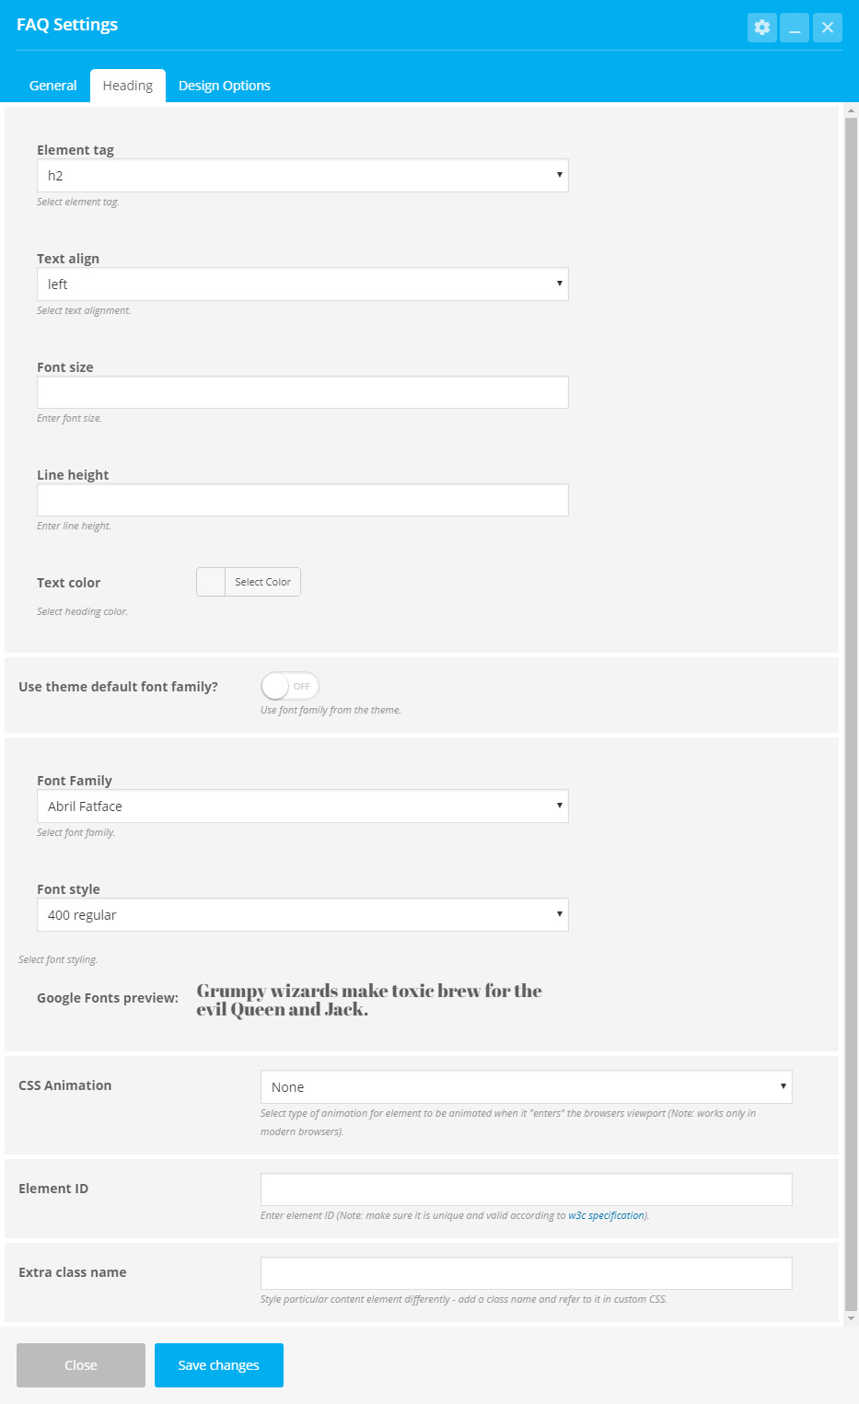The height and width of the screenshot is (1404, 859).
Task: Click the vertical scrollbar track
Action: [851, 714]
